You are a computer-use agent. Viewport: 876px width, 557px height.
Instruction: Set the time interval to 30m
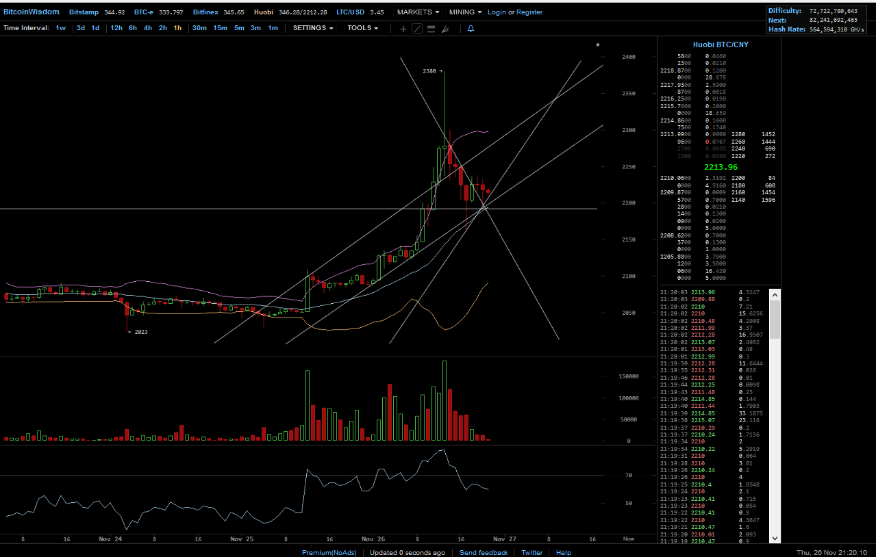point(199,28)
